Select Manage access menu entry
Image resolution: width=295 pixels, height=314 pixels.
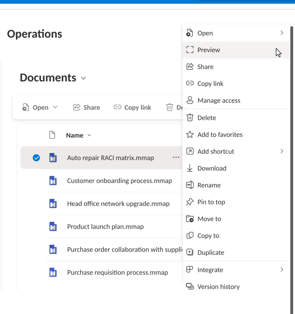click(x=236, y=100)
